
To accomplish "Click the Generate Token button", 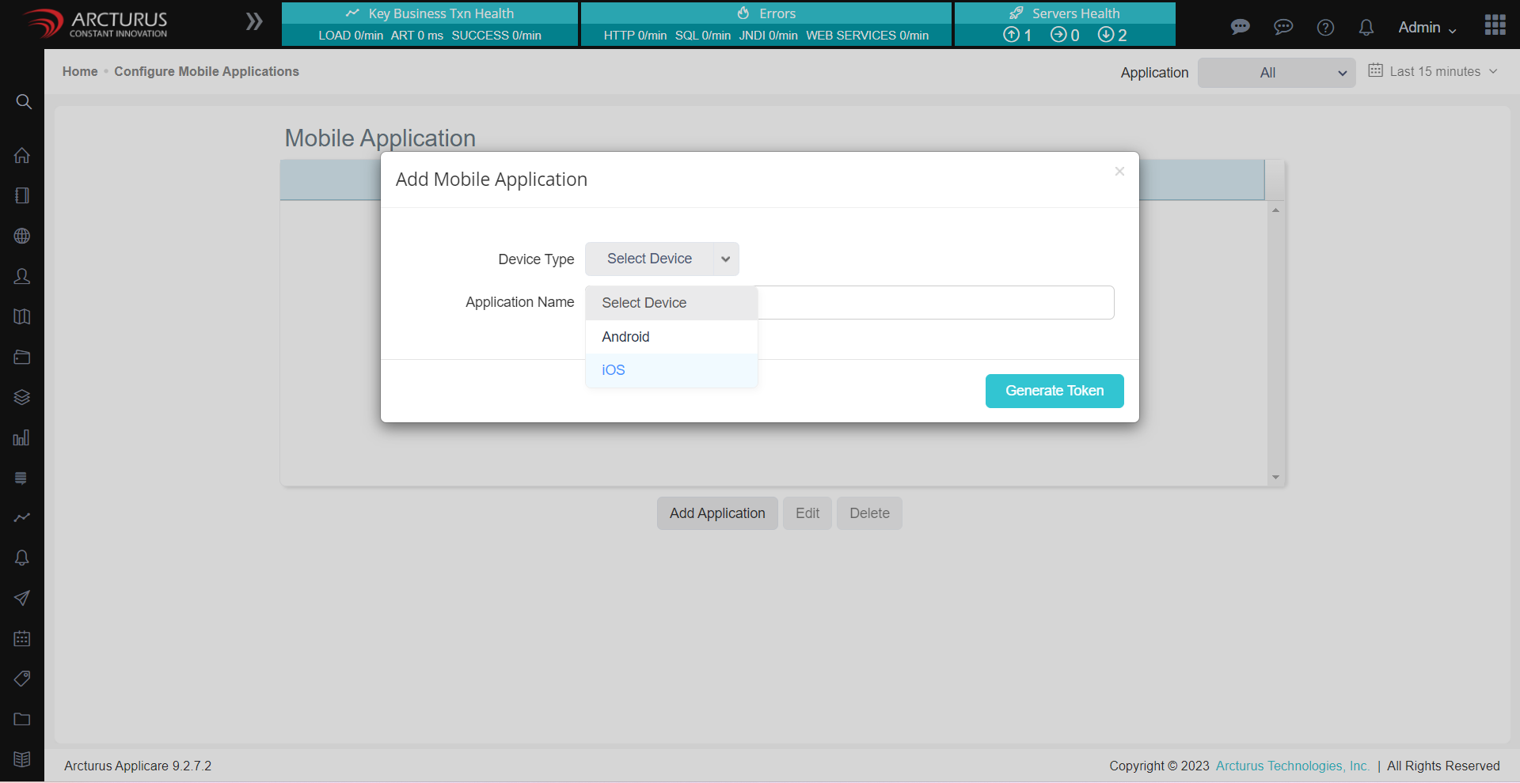I will (x=1054, y=391).
